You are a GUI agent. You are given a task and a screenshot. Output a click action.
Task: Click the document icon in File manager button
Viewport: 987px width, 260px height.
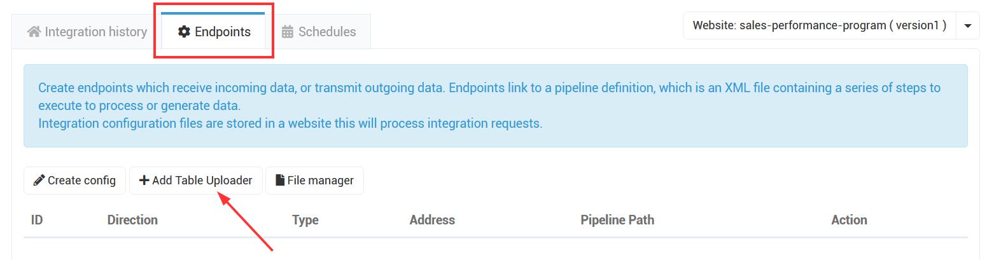279,181
